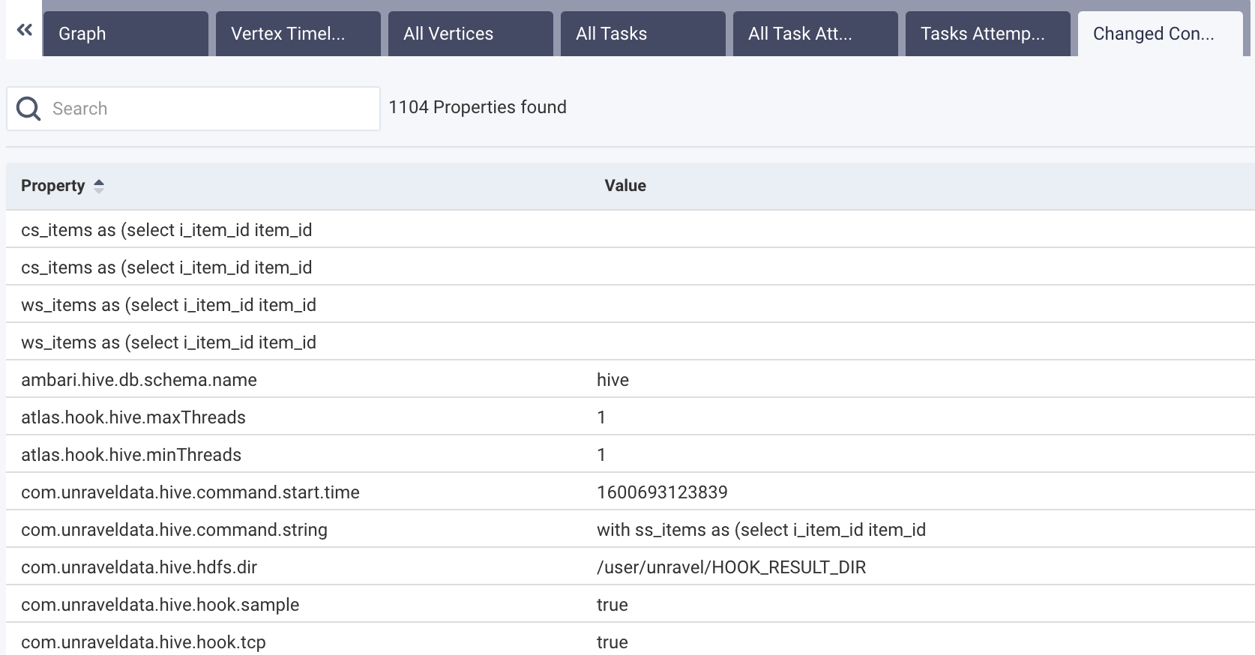Click the value 1600693123839
The width and height of the screenshot is (1255, 655).
662,492
